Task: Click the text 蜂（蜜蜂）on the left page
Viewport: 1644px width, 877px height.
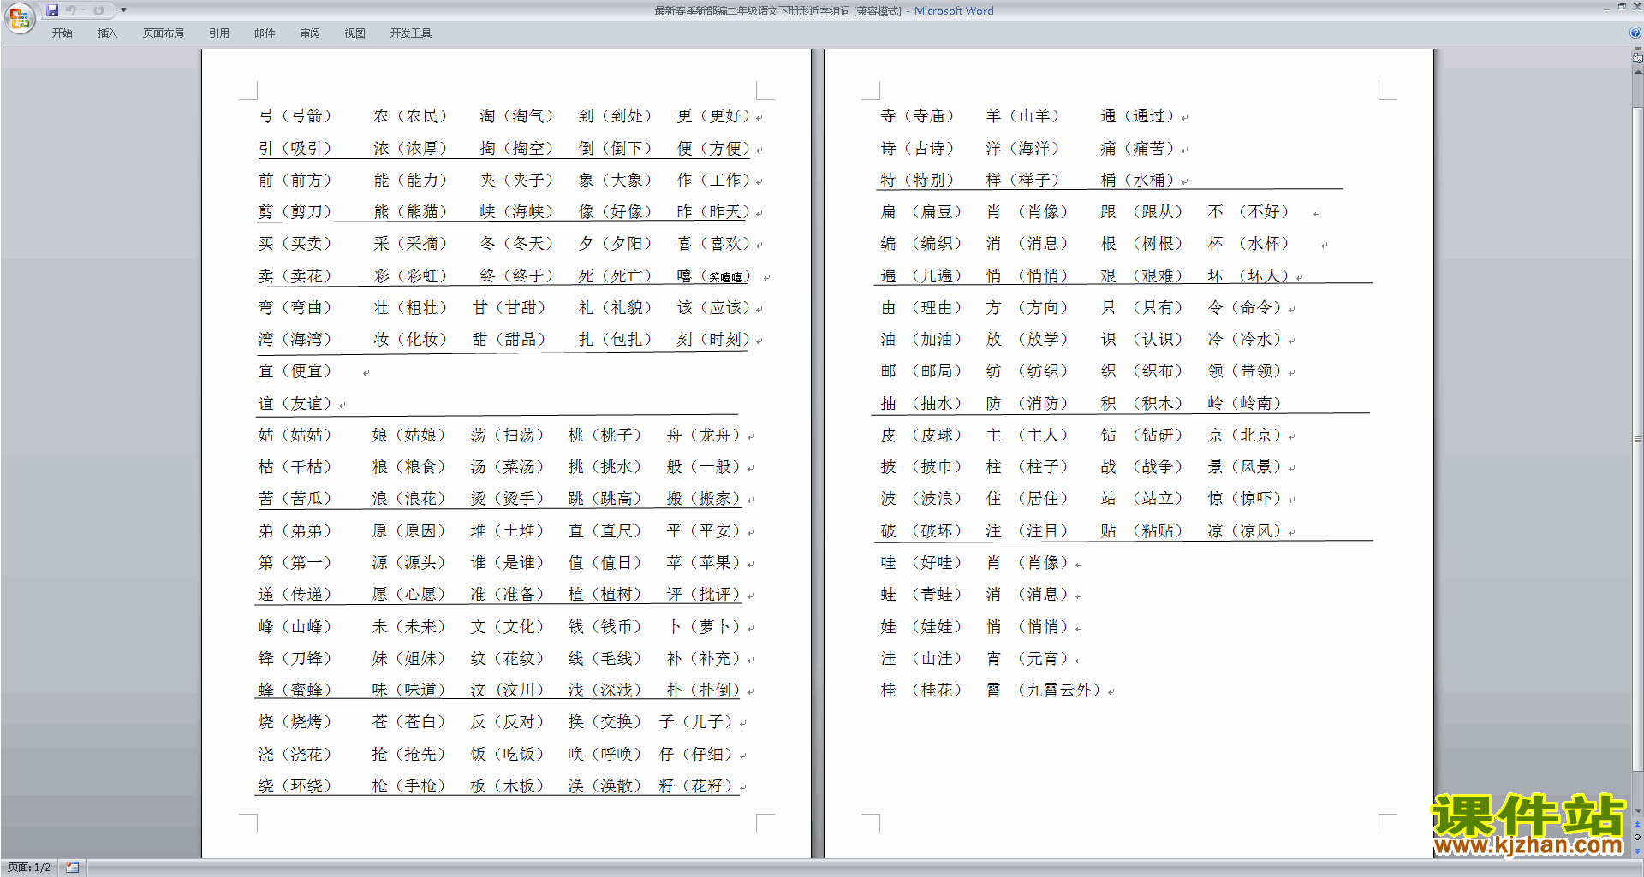Action: (295, 690)
